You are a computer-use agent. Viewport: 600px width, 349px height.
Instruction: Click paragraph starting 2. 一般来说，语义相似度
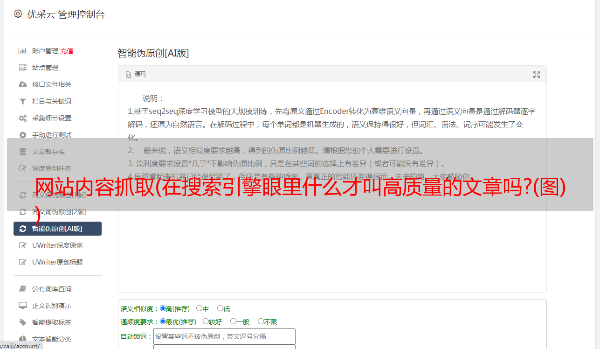coord(276,151)
